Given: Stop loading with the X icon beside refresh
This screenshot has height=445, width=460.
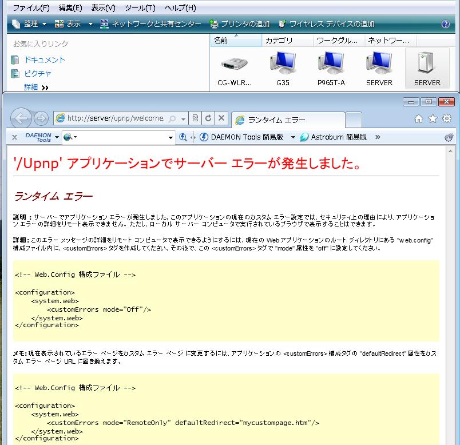Looking at the screenshot, I should tap(221, 118).
